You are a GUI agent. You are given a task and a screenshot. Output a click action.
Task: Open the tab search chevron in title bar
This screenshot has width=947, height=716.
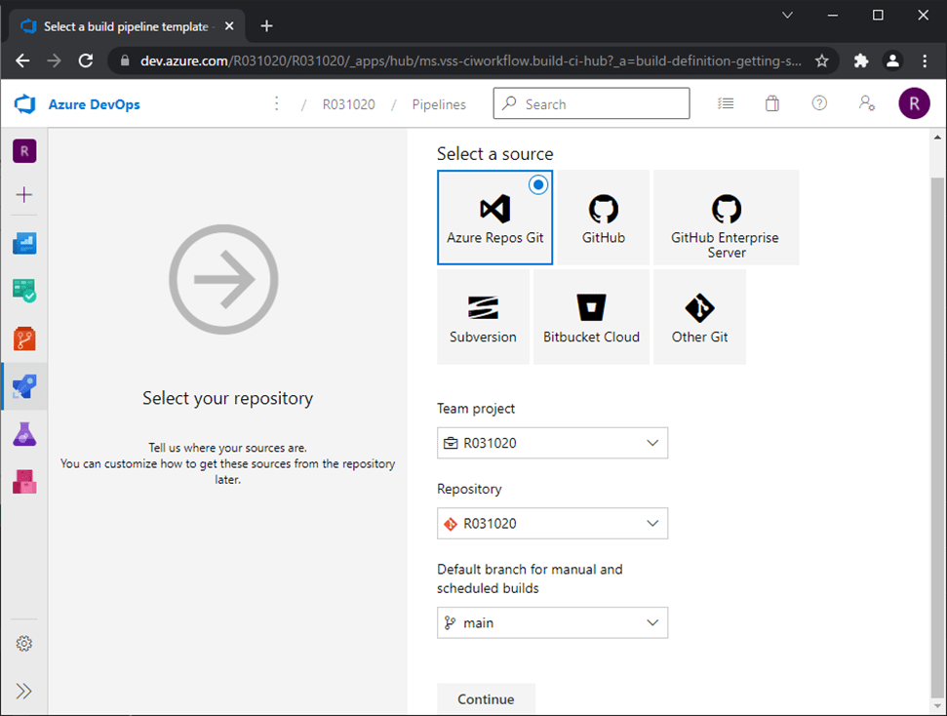tap(787, 15)
